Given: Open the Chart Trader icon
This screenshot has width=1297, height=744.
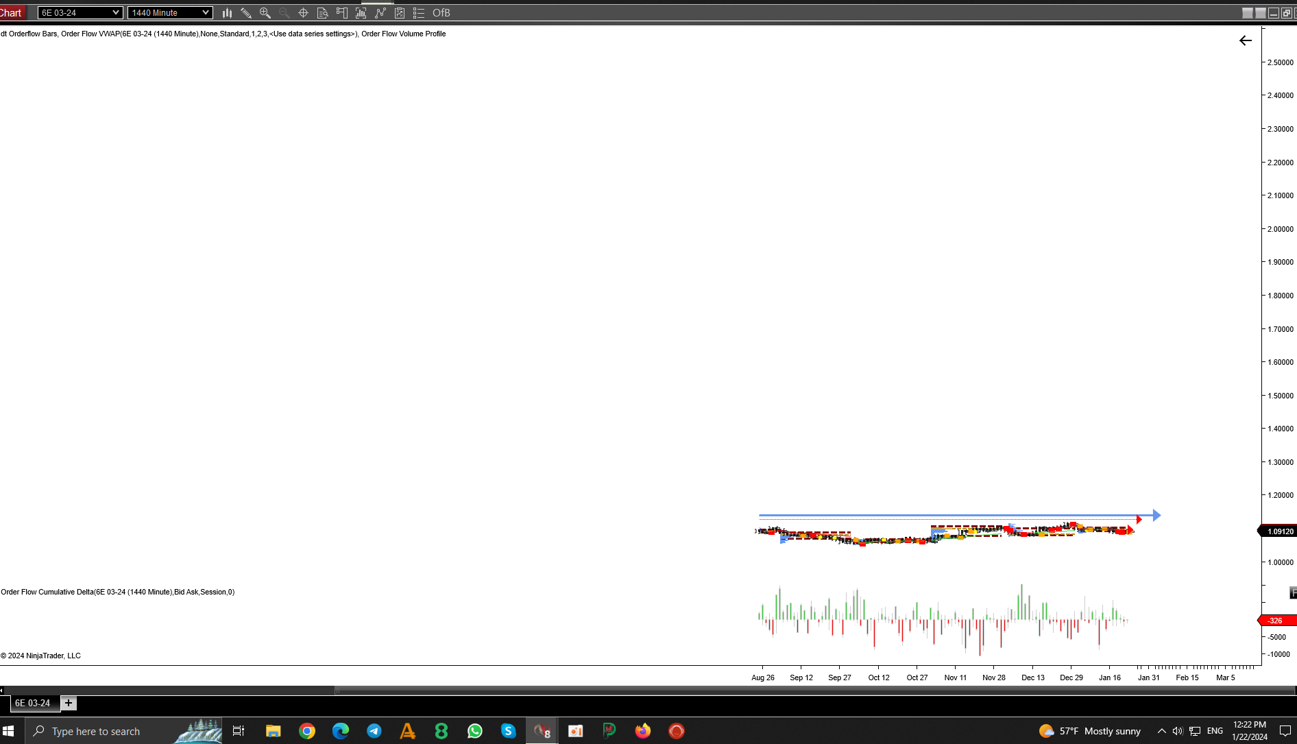Looking at the screenshot, I should click(x=342, y=13).
